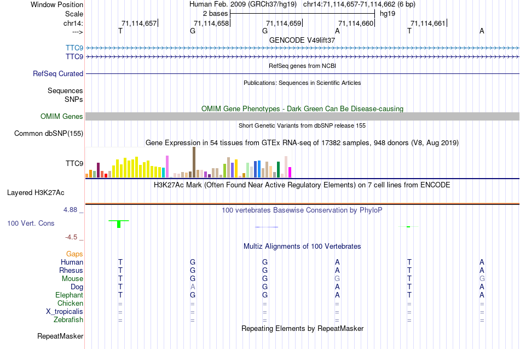Click the magenta bar ending the GTEx chart

(290, 173)
